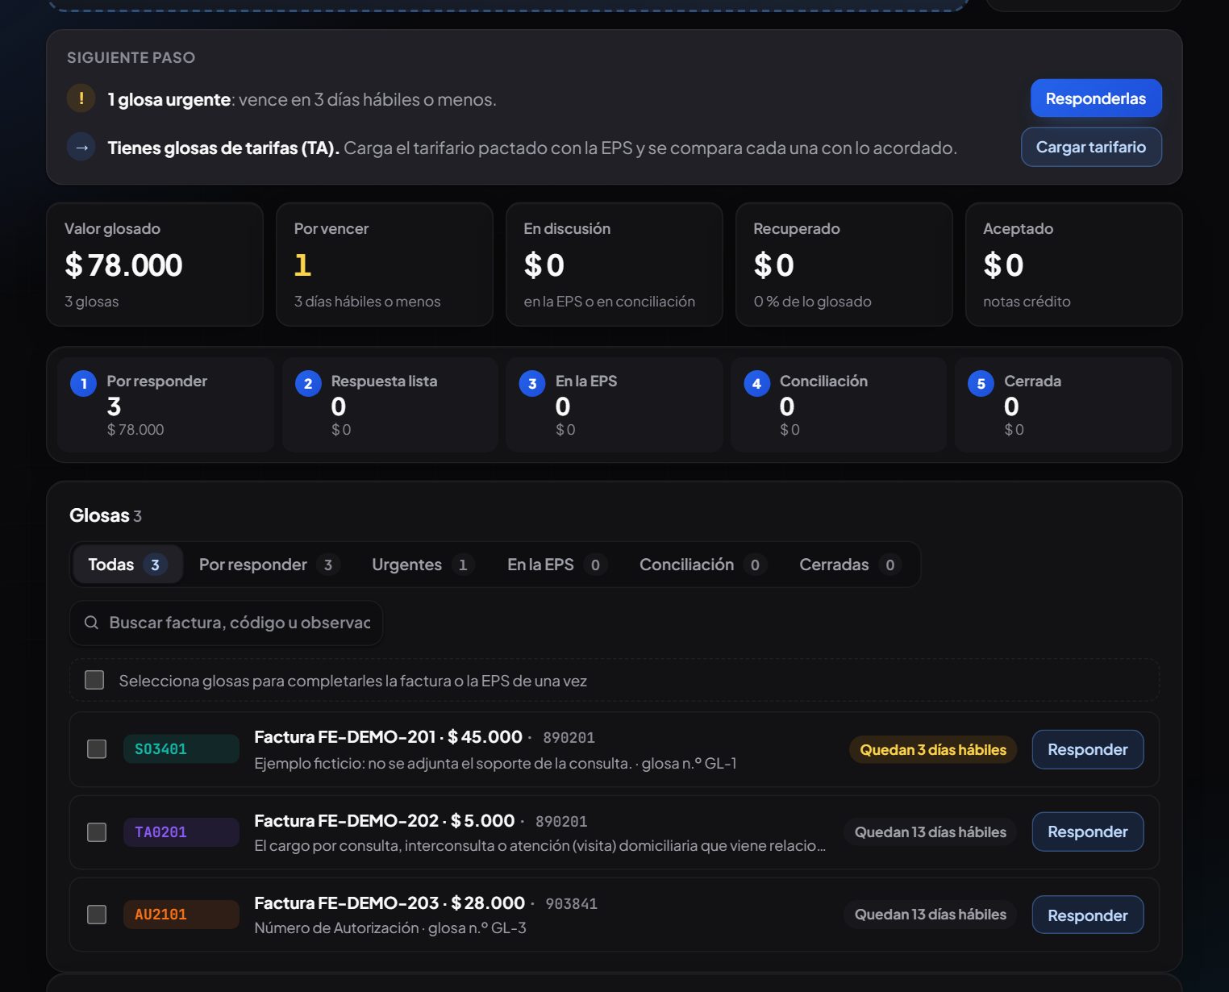Check the box for Factura FE-DEMO-201
This screenshot has width=1229, height=992.
tap(97, 749)
